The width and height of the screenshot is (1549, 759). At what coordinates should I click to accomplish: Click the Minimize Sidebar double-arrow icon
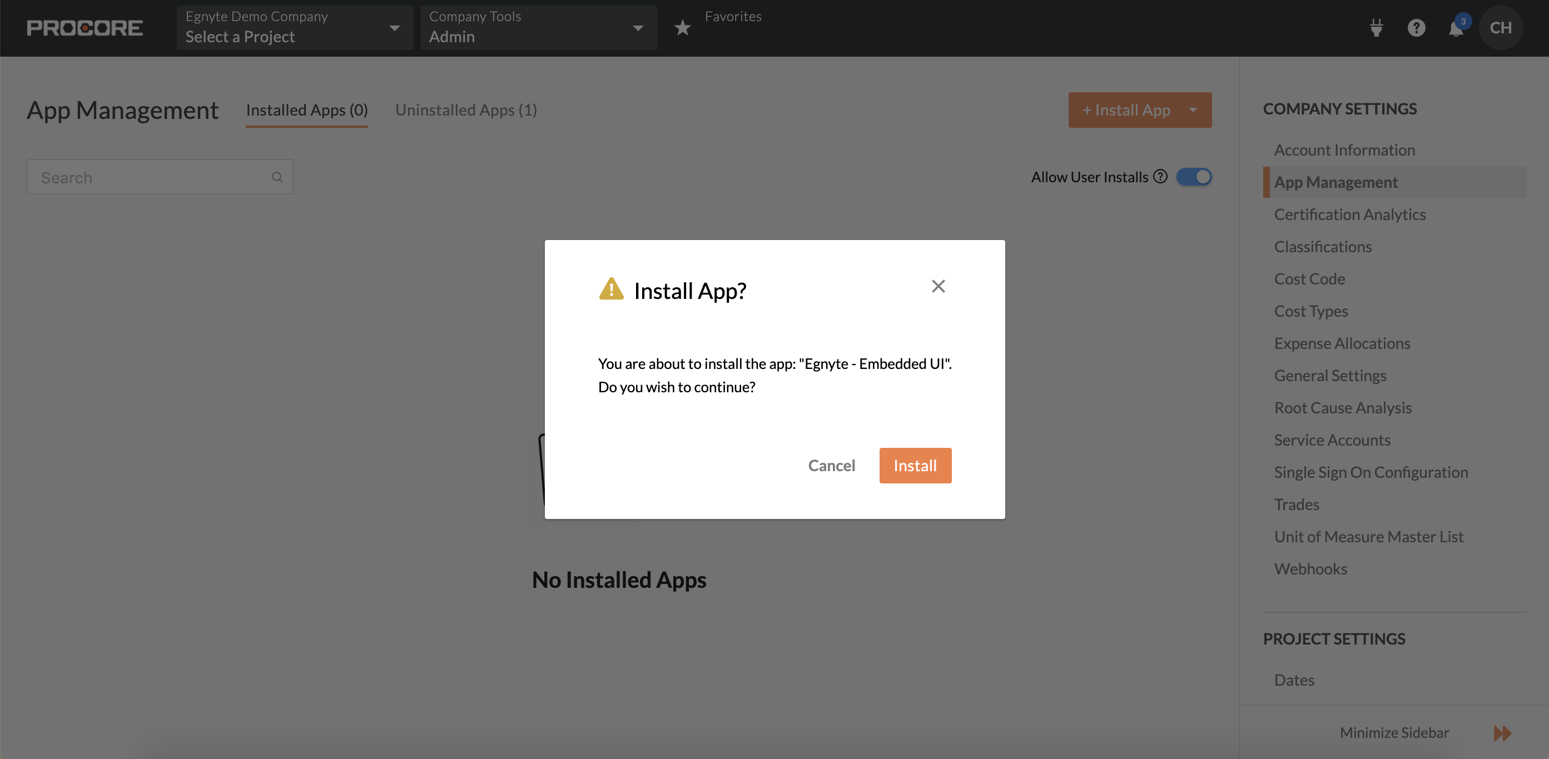tap(1502, 732)
